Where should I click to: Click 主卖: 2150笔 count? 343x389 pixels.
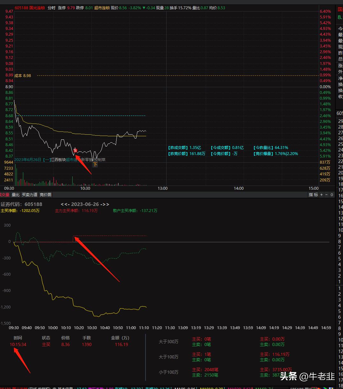[205, 375]
